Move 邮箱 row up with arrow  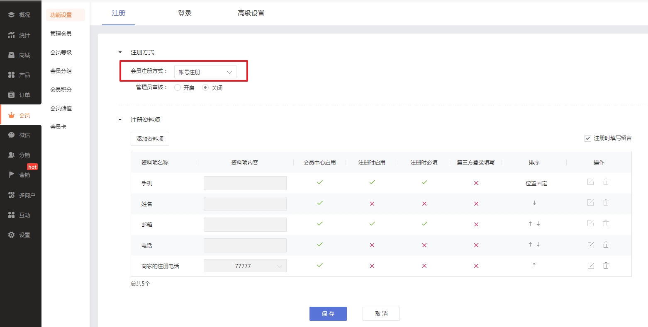point(530,224)
